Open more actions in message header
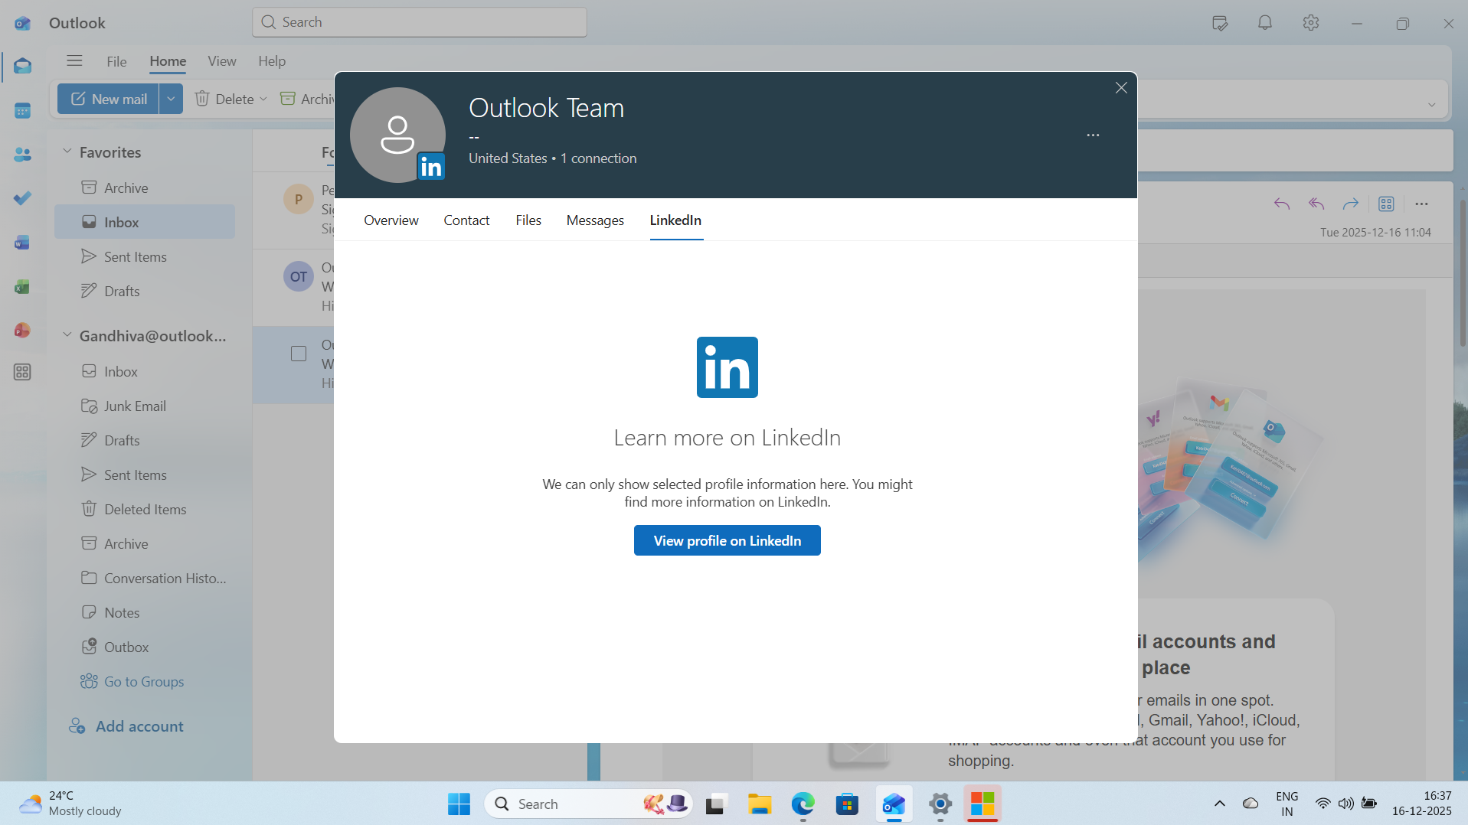1468x825 pixels. [1422, 204]
